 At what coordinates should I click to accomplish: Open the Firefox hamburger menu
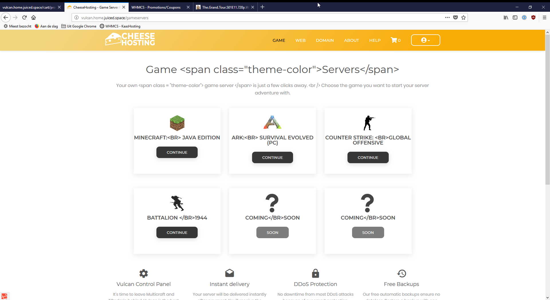pyautogui.click(x=544, y=18)
